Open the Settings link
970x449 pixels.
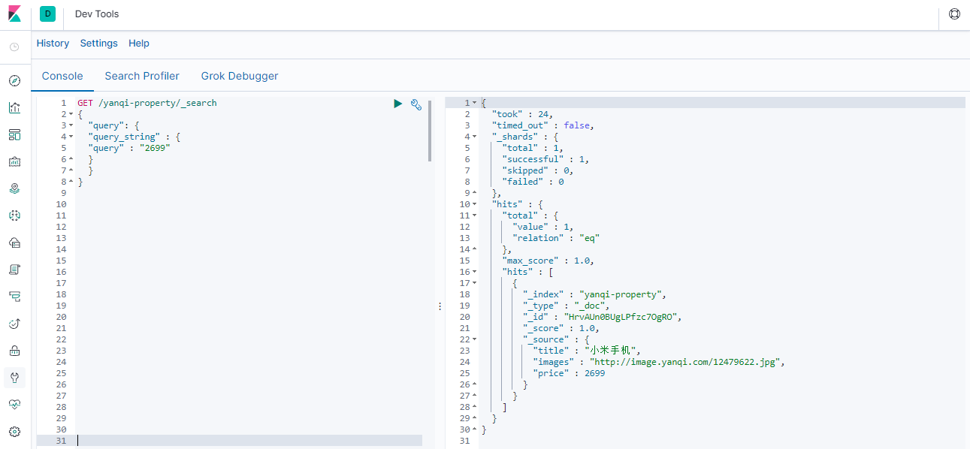pos(99,44)
